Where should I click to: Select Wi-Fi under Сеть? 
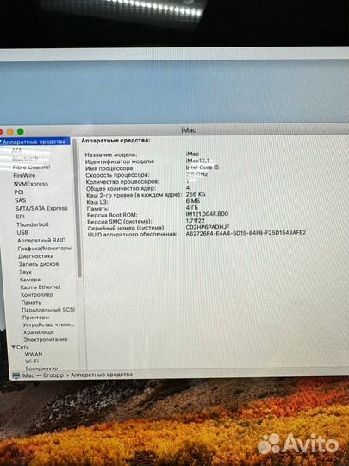(x=32, y=361)
